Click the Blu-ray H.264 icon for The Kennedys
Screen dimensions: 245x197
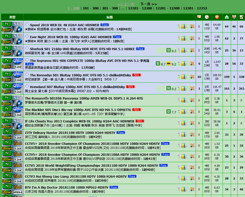18,77
